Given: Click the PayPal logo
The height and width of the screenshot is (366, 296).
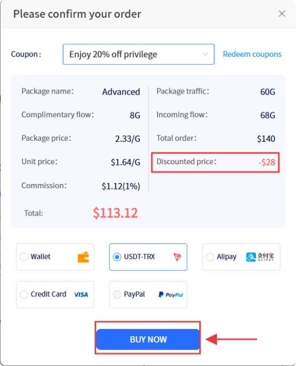Looking at the screenshot, I should tap(171, 295).
